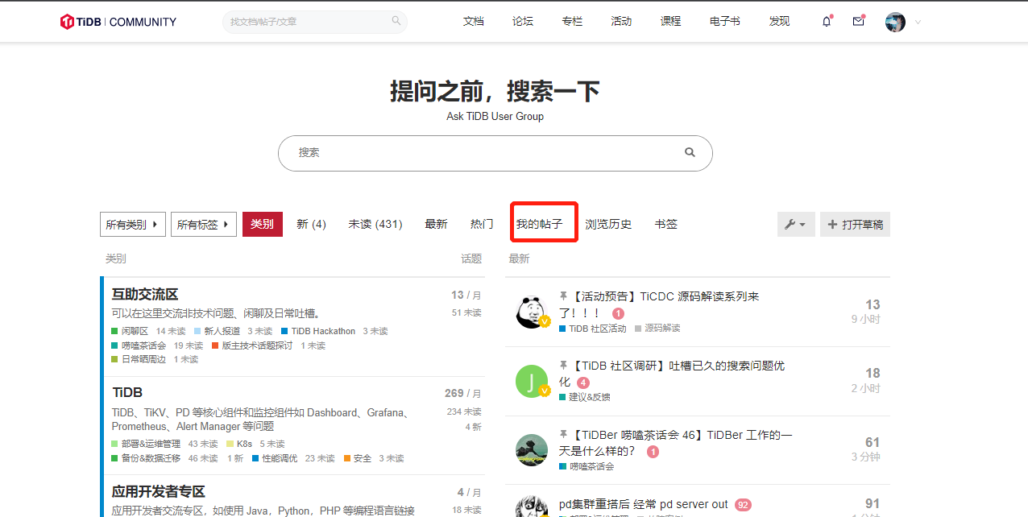This screenshot has height=517, width=1028.
Task: Click the avatar of 唠嗑茶话会 46 topic
Action: click(x=532, y=450)
